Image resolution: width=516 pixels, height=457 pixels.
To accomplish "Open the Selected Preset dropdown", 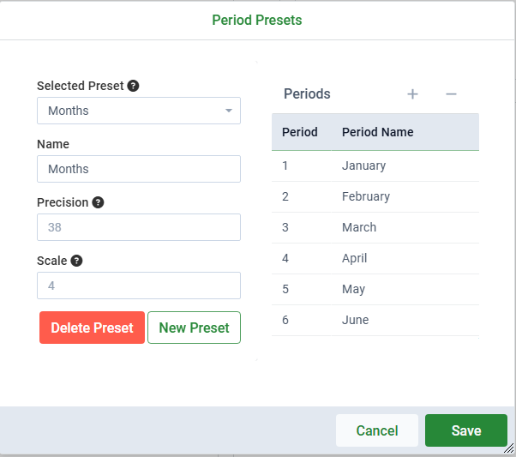I will tap(139, 111).
